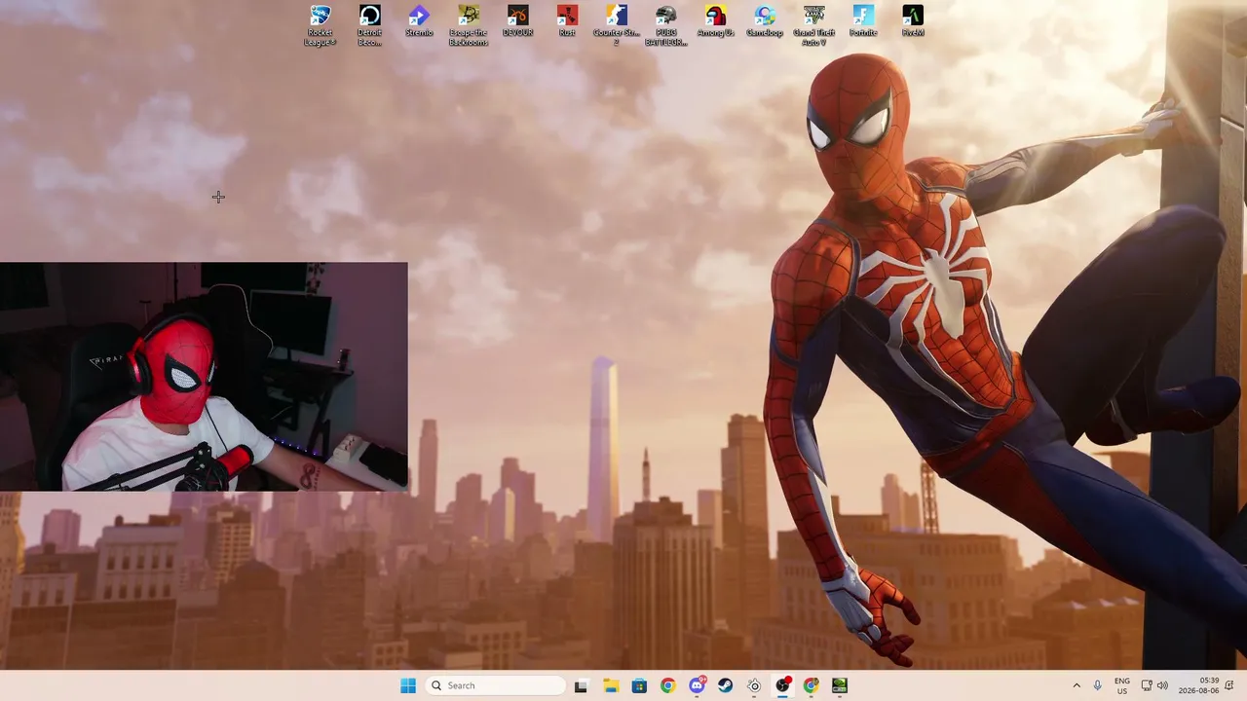This screenshot has height=701, width=1247.
Task: Open the SteelSeries app on the taskbar
Action: pos(754,685)
